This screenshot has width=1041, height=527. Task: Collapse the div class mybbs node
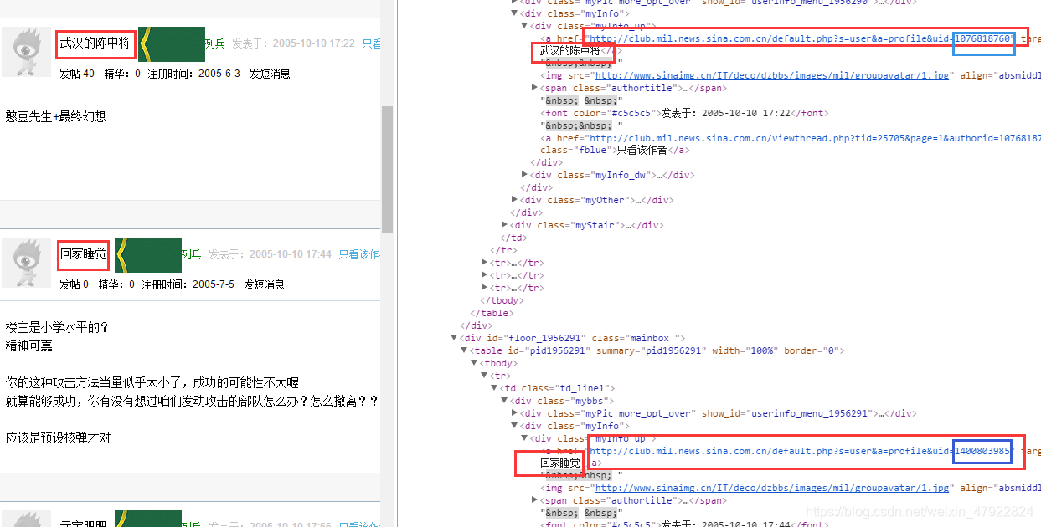click(x=505, y=401)
